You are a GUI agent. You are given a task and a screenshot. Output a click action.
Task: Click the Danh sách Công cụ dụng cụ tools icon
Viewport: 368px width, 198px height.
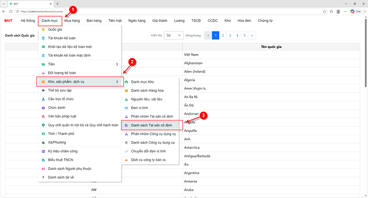pos(126,143)
